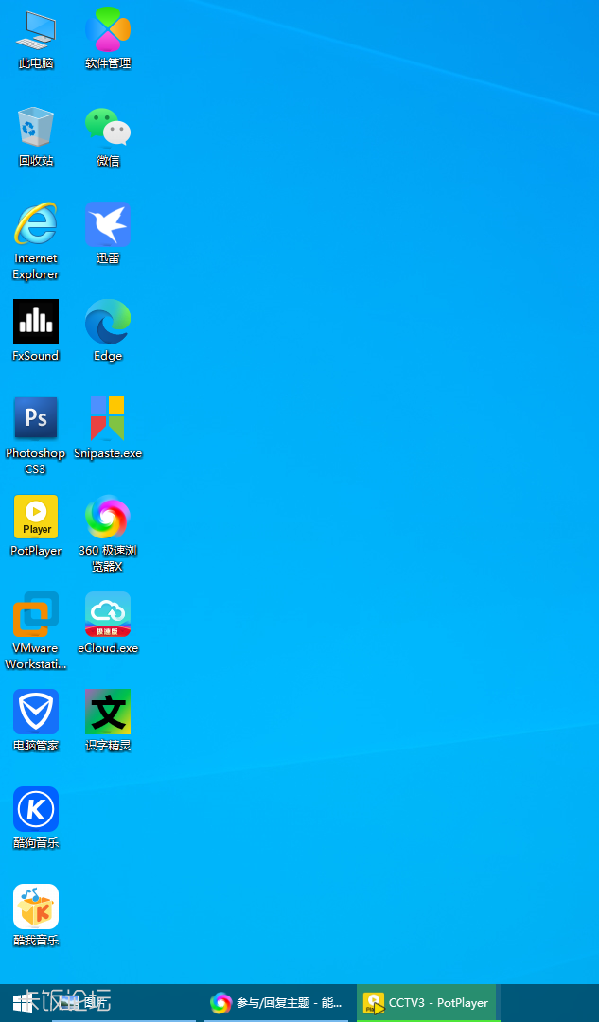
Task: Switch to the 参与/回复主题 browser taskbar window
Action: click(x=276, y=1002)
